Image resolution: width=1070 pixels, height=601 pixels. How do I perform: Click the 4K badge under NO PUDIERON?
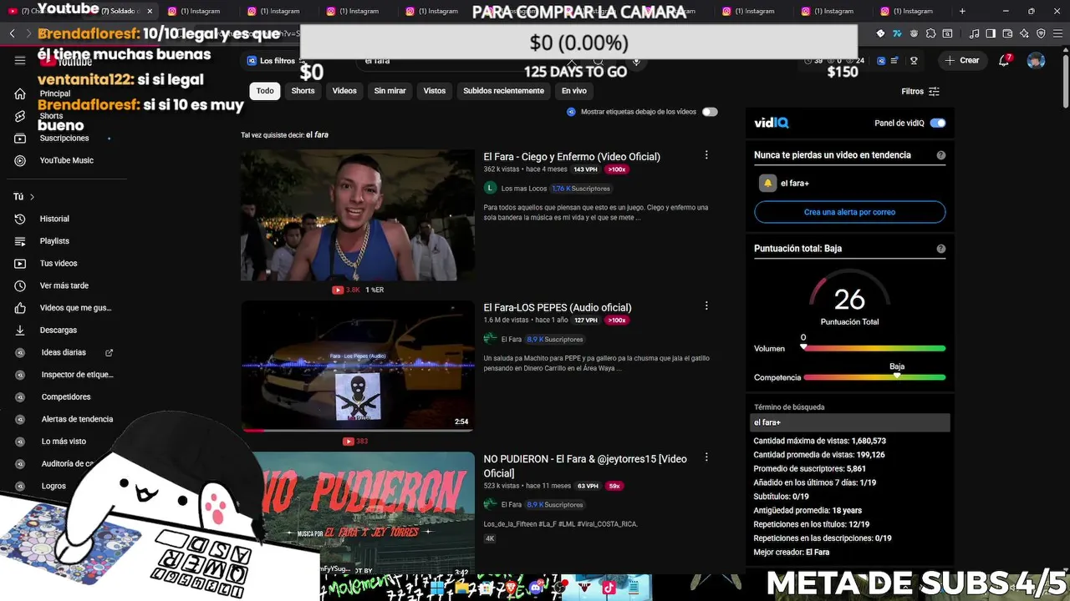pyautogui.click(x=490, y=538)
